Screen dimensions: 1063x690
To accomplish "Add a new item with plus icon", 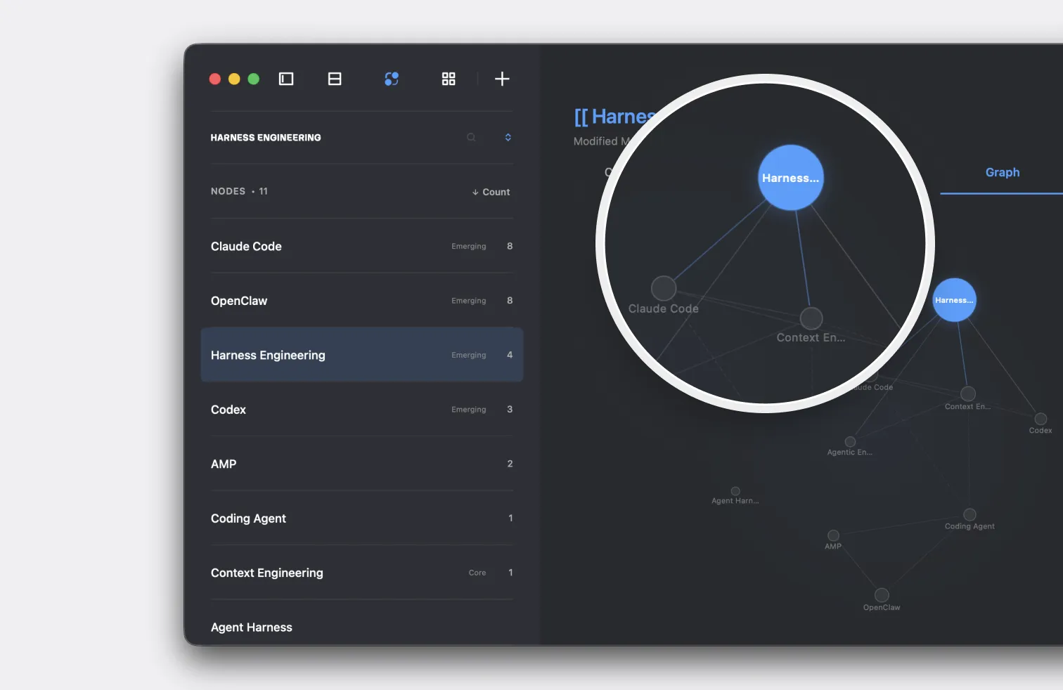I will 502,79.
